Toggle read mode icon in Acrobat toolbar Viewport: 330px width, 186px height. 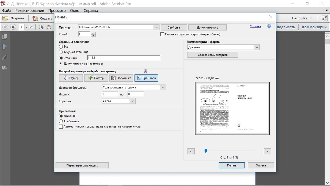point(324,18)
